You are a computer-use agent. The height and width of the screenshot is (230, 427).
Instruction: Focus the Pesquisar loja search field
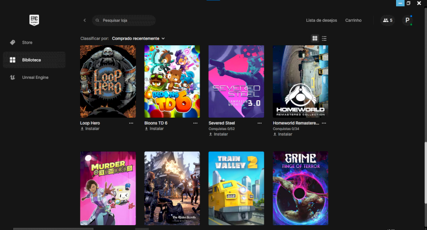[124, 20]
